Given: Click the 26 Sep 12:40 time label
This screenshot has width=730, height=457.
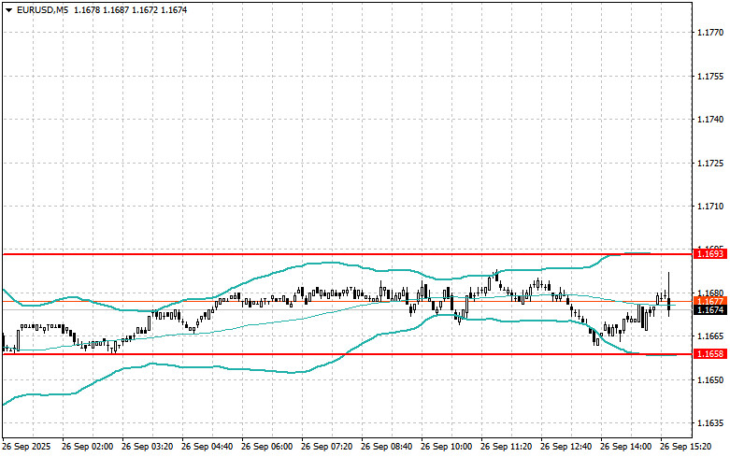Looking at the screenshot, I should (565, 447).
